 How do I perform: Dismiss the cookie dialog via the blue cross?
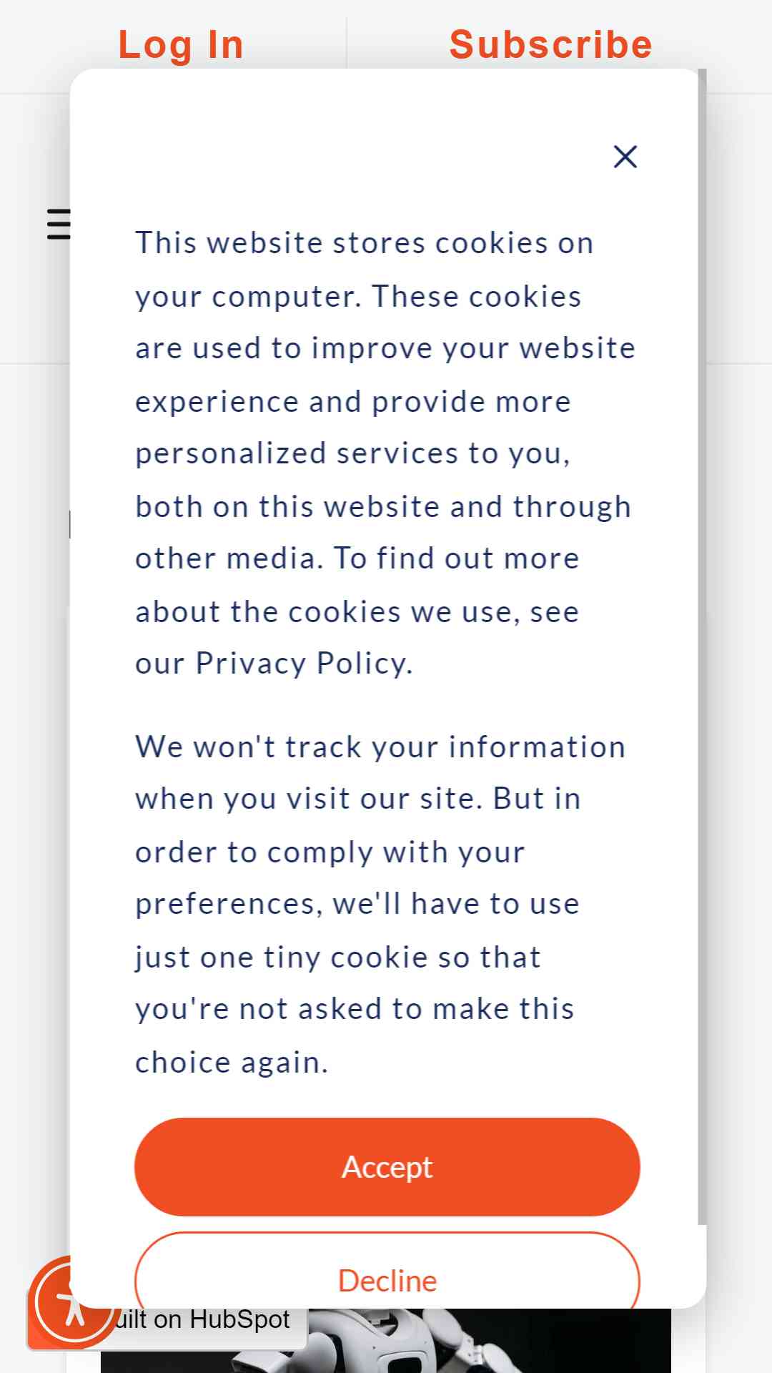tap(625, 157)
